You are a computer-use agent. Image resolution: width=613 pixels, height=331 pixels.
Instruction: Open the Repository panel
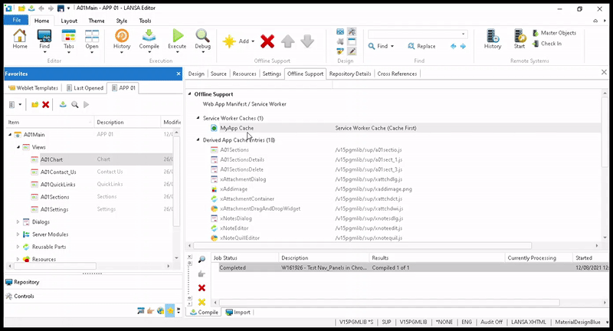[x=27, y=282]
